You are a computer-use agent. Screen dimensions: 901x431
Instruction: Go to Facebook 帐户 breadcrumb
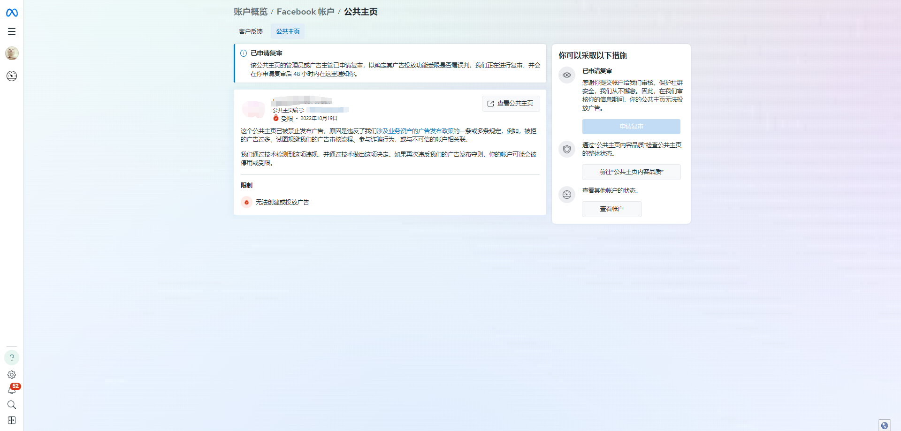pyautogui.click(x=305, y=12)
